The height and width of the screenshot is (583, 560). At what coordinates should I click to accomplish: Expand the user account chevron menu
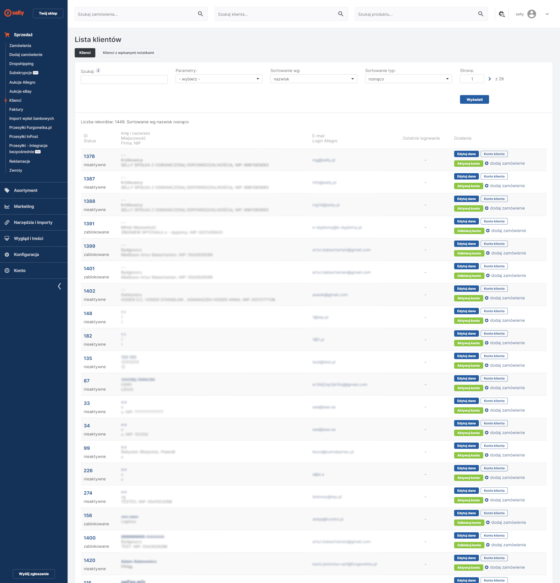tap(547, 14)
